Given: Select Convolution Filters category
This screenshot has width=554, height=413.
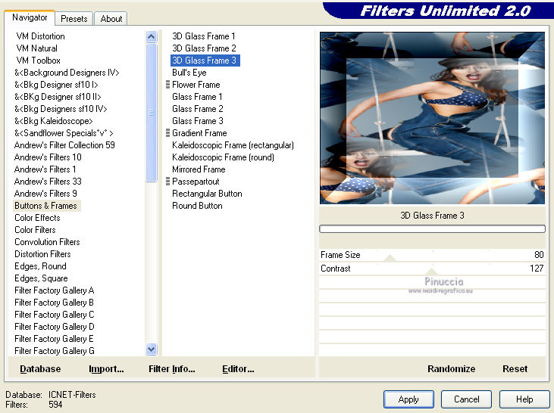Looking at the screenshot, I should click(47, 242).
